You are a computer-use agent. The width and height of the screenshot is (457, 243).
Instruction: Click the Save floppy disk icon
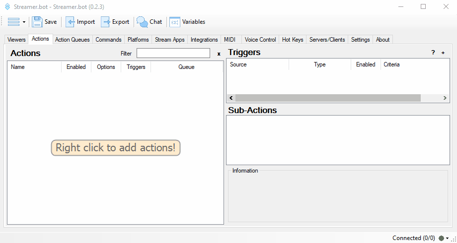[37, 22]
